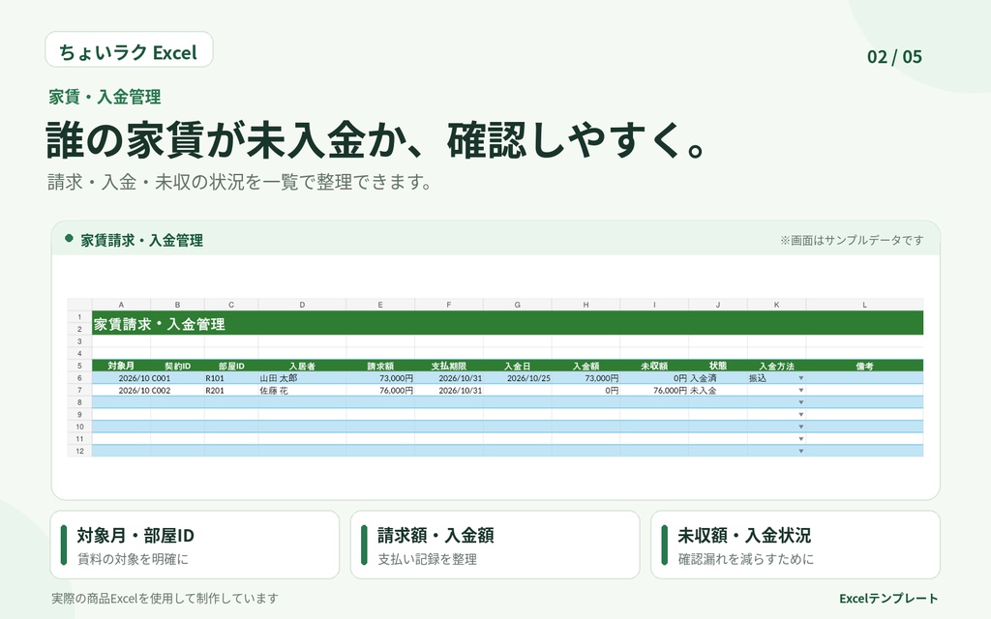Select column E header
Viewport: 991px width, 619px height.
tap(380, 305)
